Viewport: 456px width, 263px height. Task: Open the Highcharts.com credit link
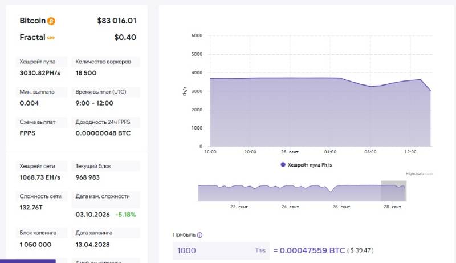click(419, 173)
